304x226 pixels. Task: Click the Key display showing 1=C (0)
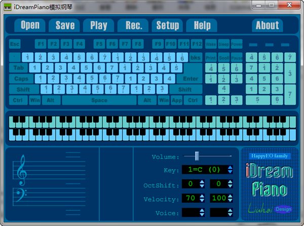tap(205, 170)
